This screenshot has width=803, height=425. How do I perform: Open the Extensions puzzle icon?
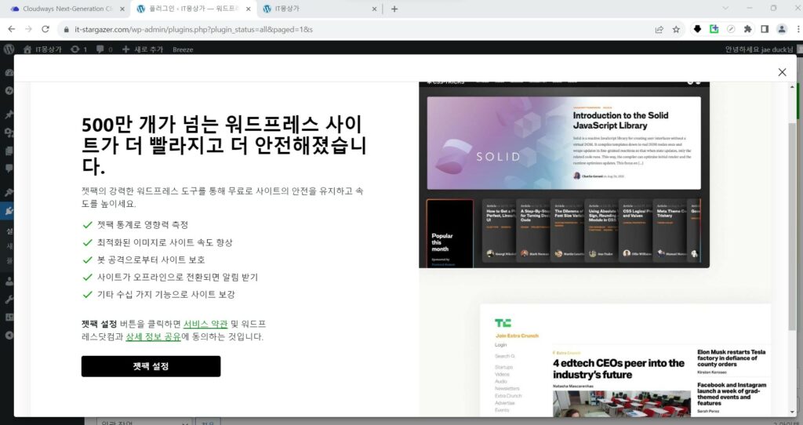747,29
